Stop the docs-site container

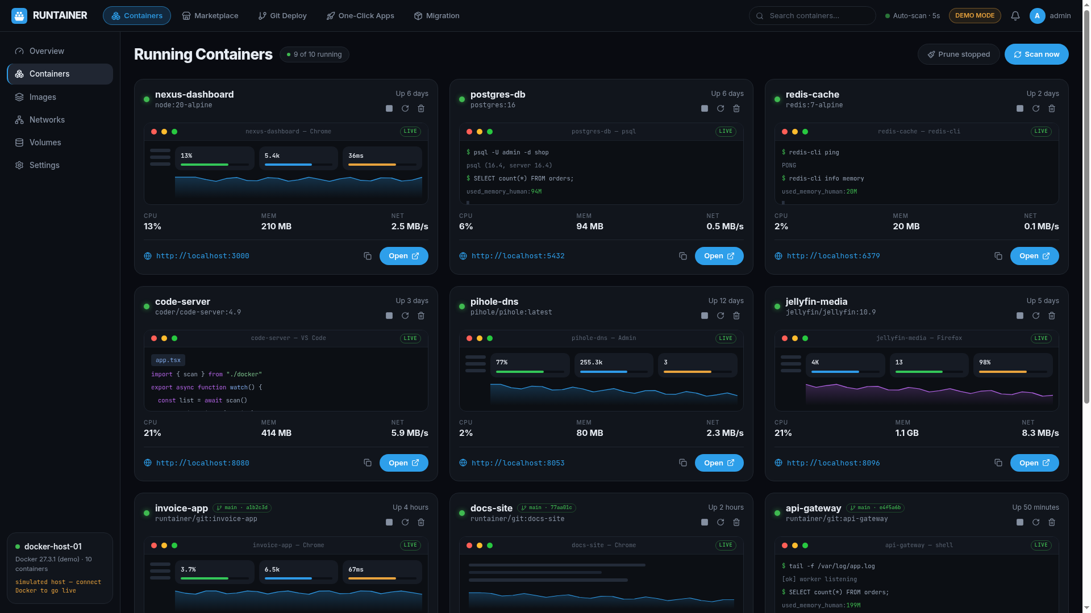pos(705,522)
